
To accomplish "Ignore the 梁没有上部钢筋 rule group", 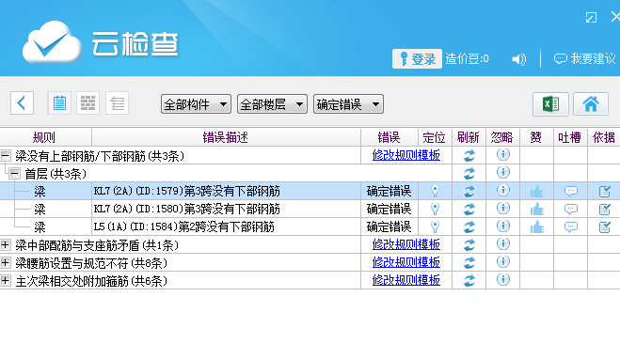I will point(503,154).
